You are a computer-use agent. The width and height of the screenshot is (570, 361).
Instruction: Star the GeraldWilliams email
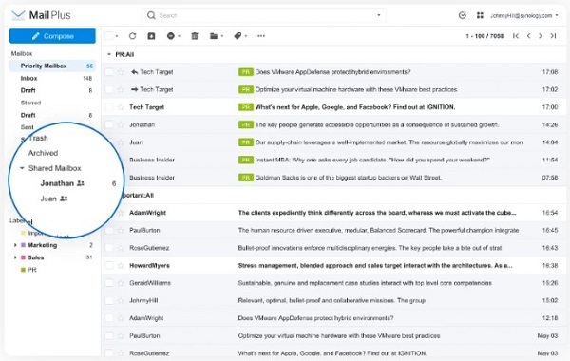(x=121, y=283)
